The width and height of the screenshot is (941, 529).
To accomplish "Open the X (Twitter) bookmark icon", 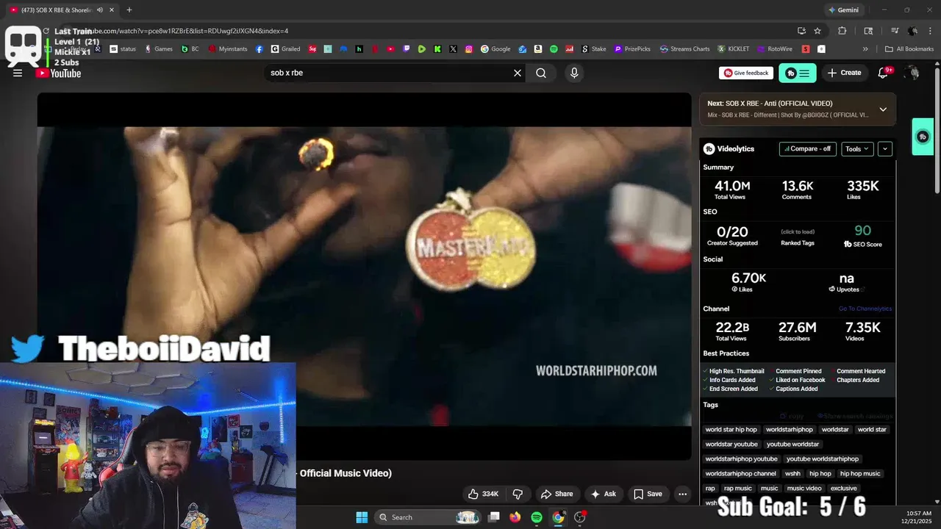I will click(x=454, y=49).
